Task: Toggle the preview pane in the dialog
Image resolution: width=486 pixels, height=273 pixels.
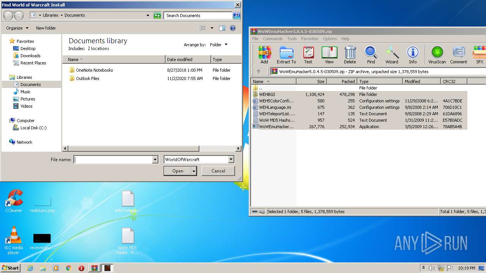Action: click(222, 28)
